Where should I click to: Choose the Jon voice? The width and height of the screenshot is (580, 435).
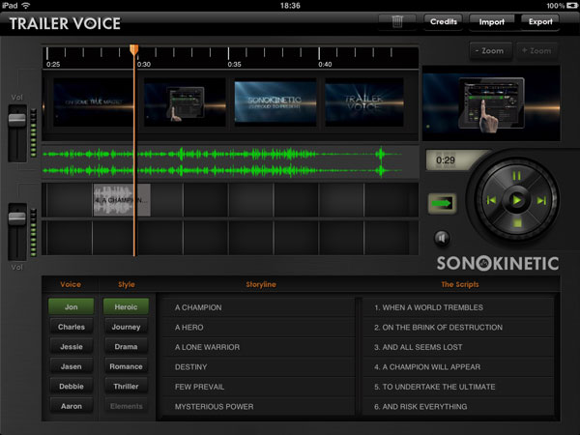pyautogui.click(x=71, y=306)
